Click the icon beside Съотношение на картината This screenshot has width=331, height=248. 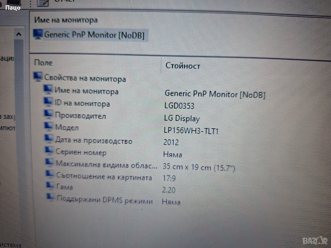(50, 174)
